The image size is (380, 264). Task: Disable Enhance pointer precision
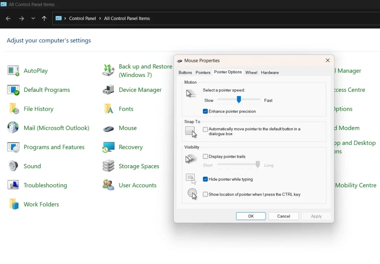point(205,111)
